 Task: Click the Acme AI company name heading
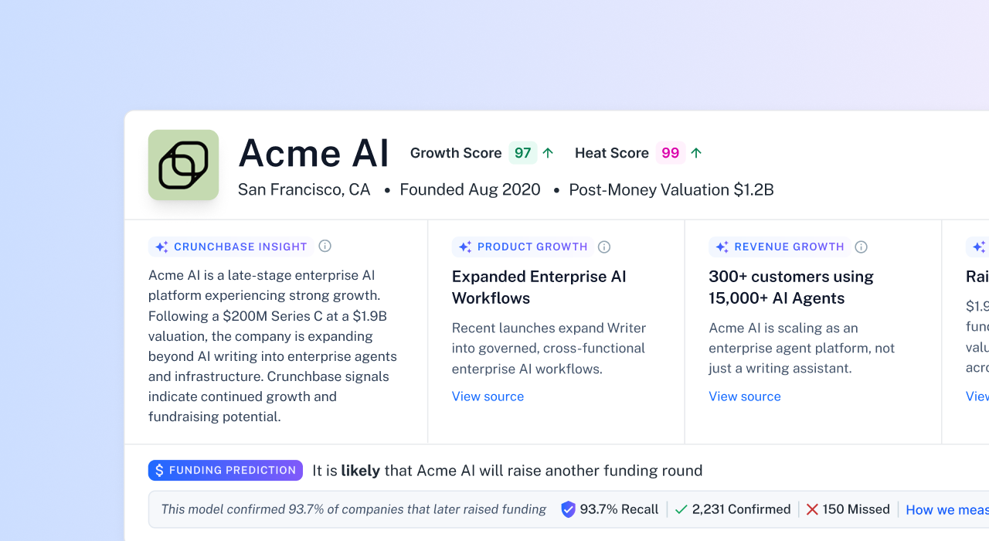tap(314, 153)
